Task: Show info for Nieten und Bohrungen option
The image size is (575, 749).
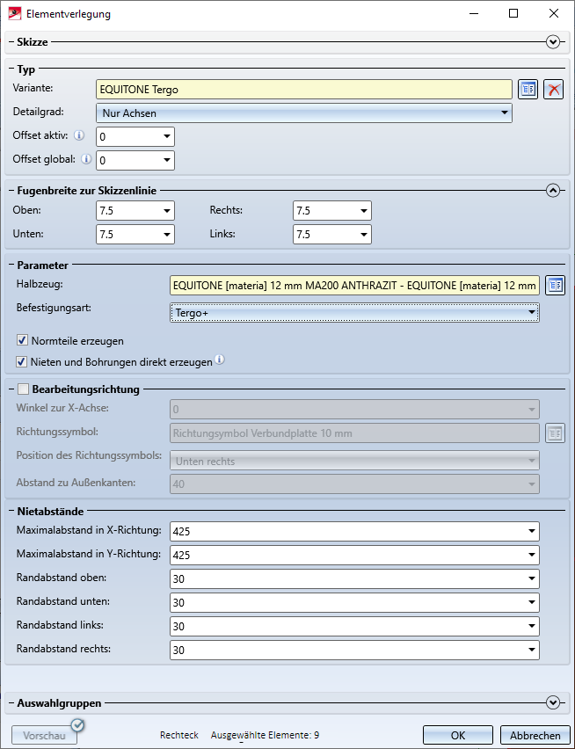Action: [x=219, y=360]
